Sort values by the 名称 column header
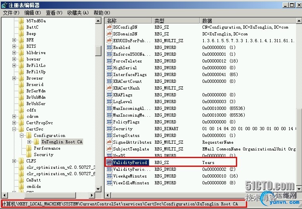302x209 pixels. tap(129, 20)
